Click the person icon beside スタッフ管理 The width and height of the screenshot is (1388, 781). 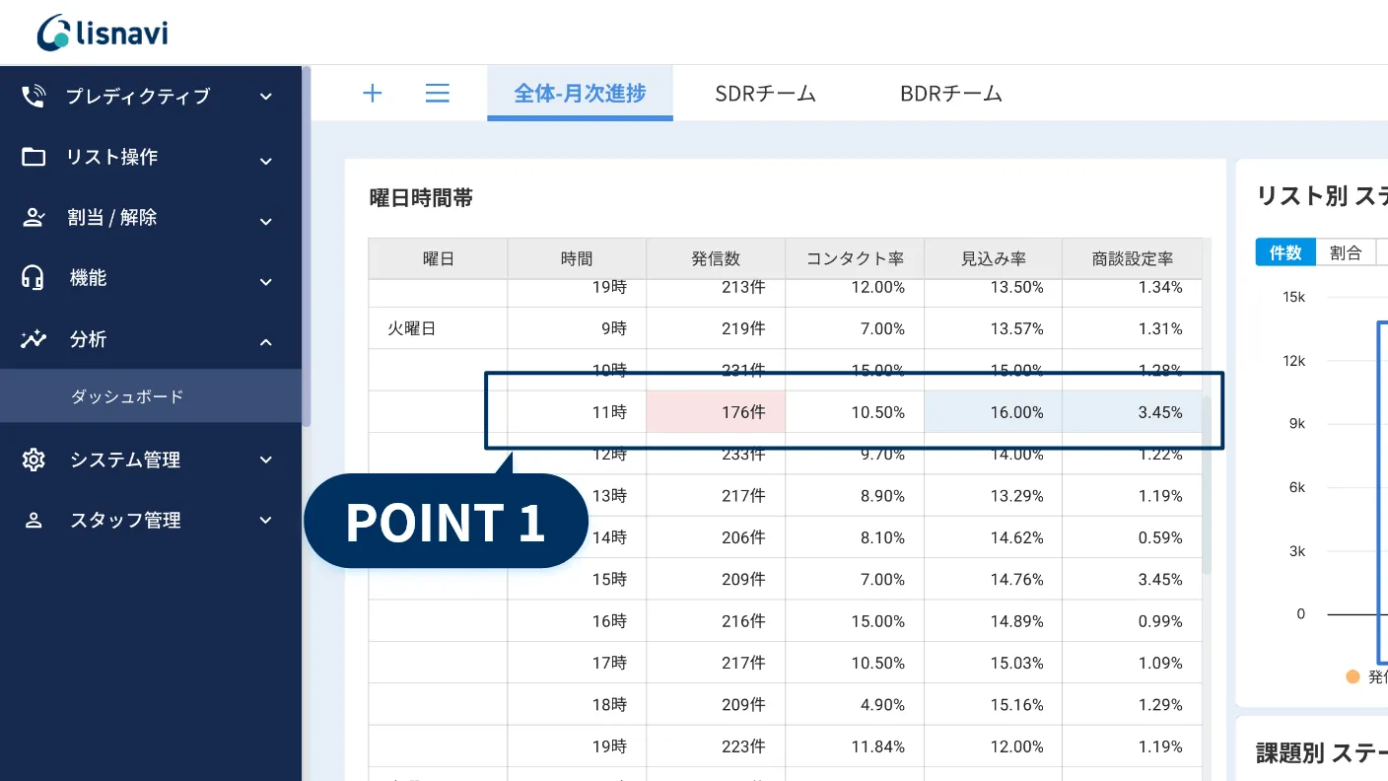click(x=34, y=521)
